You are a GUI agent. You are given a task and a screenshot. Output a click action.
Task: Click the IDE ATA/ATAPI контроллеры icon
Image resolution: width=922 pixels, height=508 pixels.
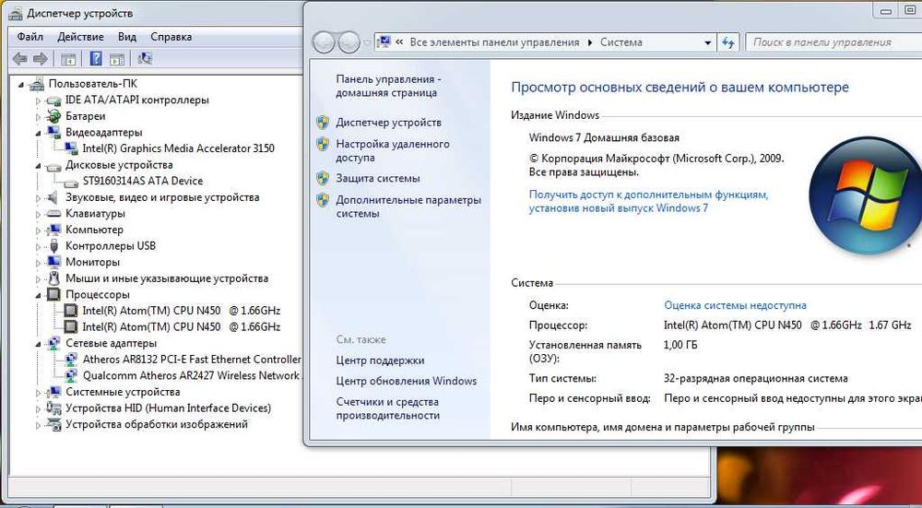click(53, 100)
